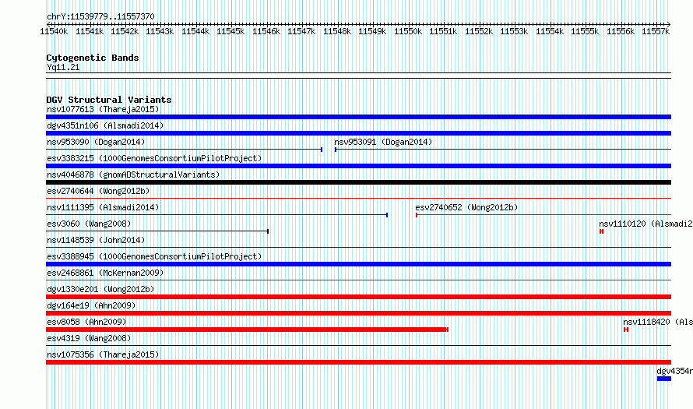
Task: Open the nsv953090 (Dogan2014) variant
Action: pyautogui.click(x=96, y=142)
